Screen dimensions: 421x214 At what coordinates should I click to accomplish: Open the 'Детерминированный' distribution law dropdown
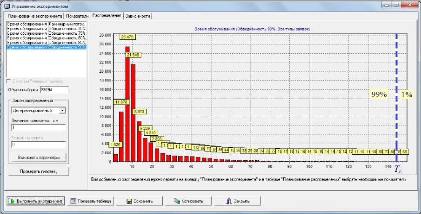62,111
